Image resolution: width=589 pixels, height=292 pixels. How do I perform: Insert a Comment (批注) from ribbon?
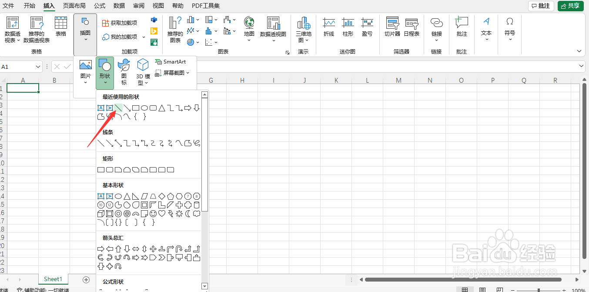(x=462, y=27)
